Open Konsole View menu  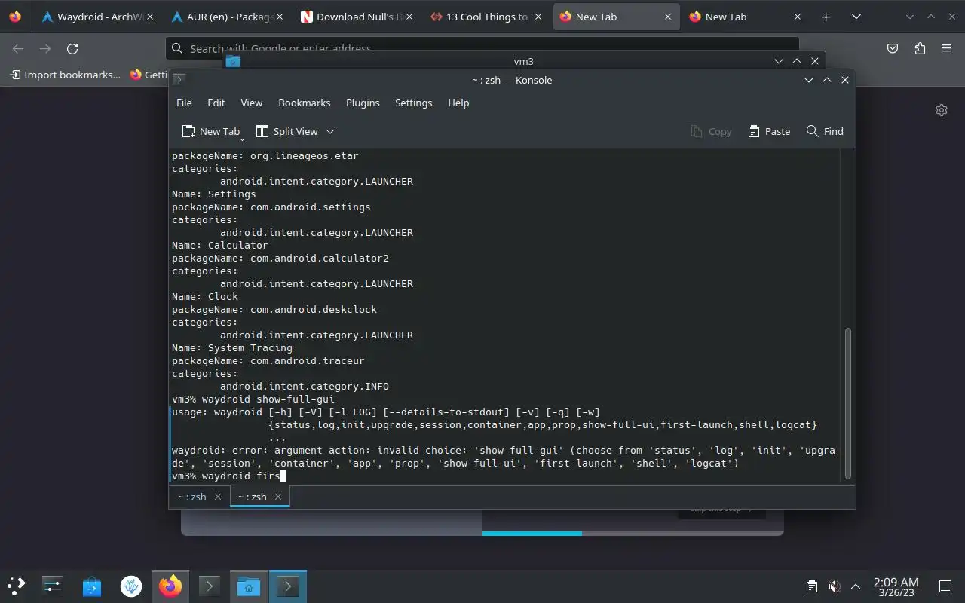252,103
